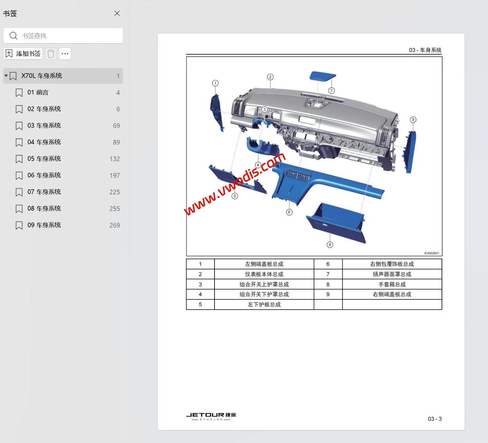Image resolution: width=488 pixels, height=443 pixels.
Task: Select the 03 车身系统 bookmark
Action: [44, 126]
